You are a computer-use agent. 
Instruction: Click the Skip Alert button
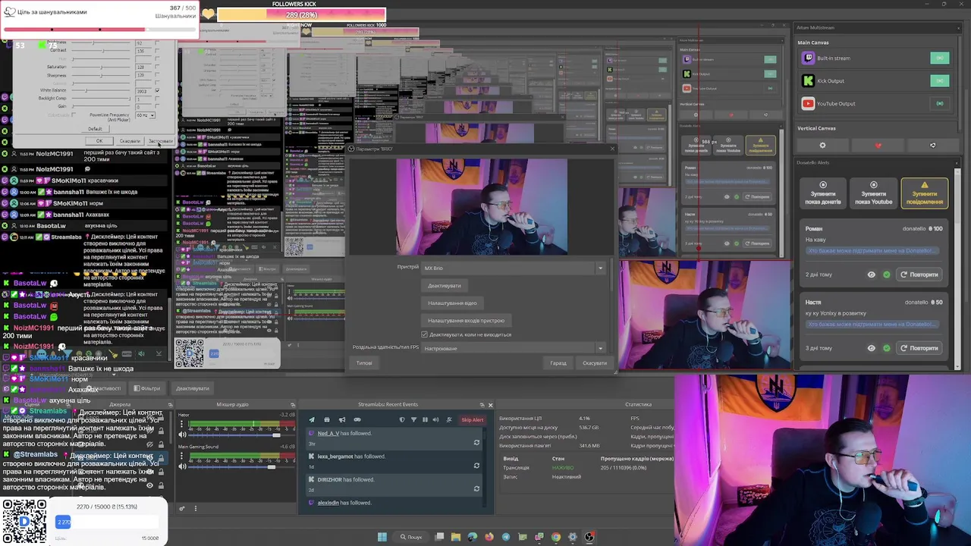tap(473, 419)
